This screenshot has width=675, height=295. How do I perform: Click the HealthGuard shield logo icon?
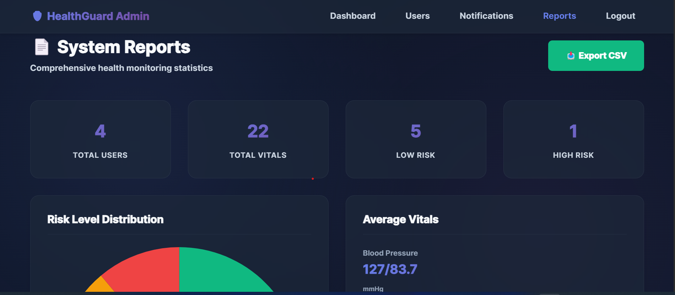coord(37,16)
